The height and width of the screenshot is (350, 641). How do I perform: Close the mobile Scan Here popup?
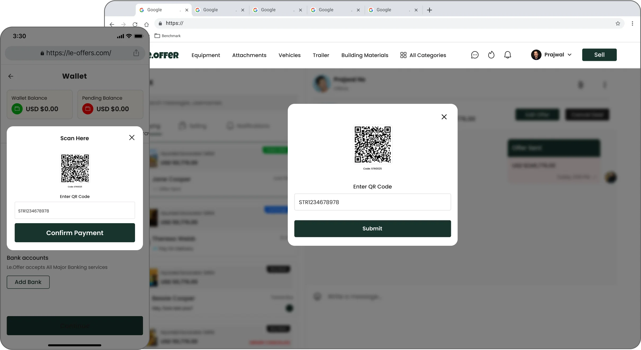tap(132, 138)
